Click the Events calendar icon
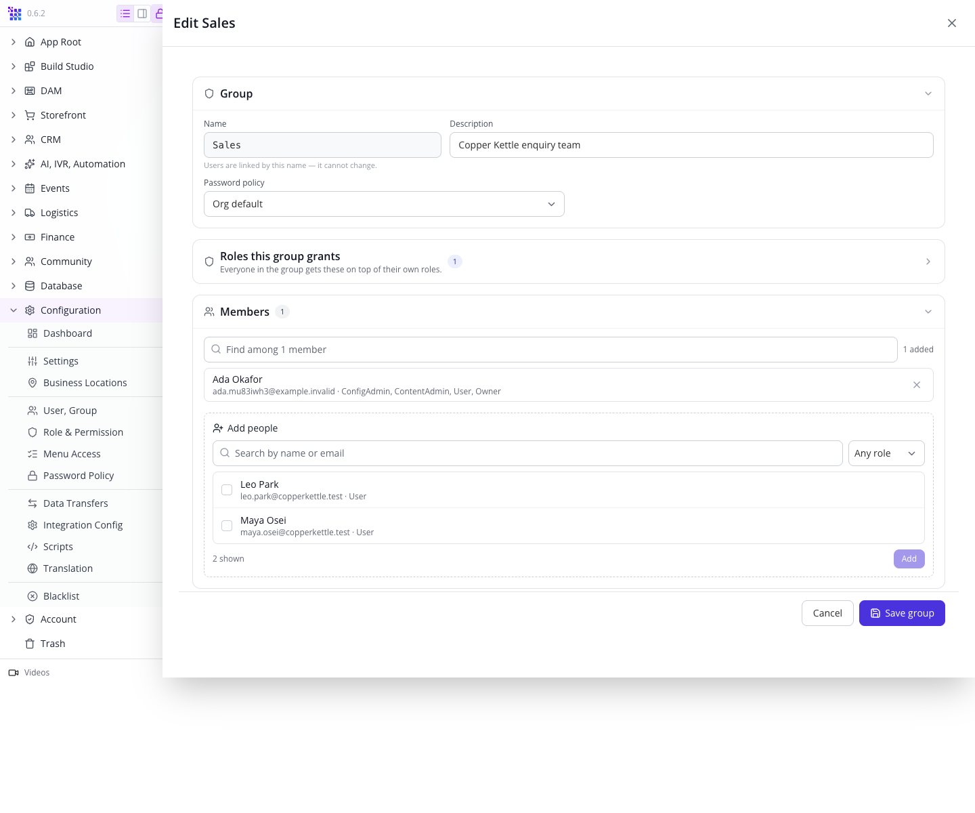The image size is (975, 813). (x=30, y=188)
